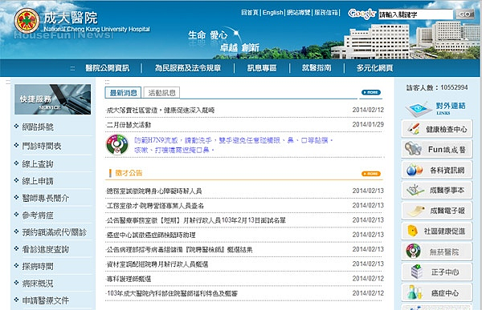Click the 快捷服務 SERVICE banner image
The height and width of the screenshot is (310, 482).
[x=52, y=99]
